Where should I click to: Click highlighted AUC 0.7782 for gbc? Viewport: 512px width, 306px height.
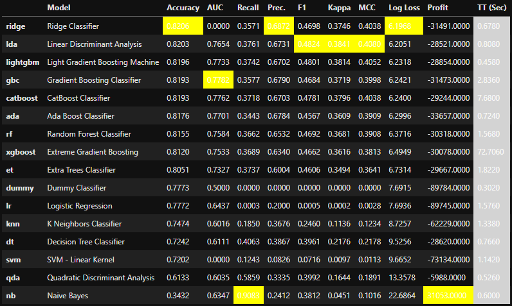(x=218, y=80)
